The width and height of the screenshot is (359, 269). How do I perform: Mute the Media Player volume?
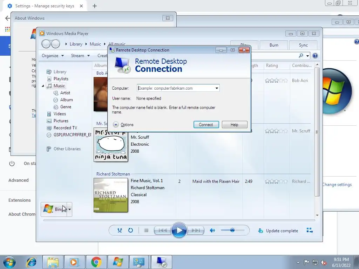click(212, 230)
